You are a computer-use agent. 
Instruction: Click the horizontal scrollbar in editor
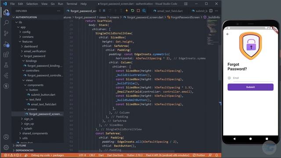click(126, 151)
